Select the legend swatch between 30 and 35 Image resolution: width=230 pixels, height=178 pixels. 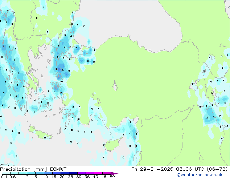(x=82, y=173)
